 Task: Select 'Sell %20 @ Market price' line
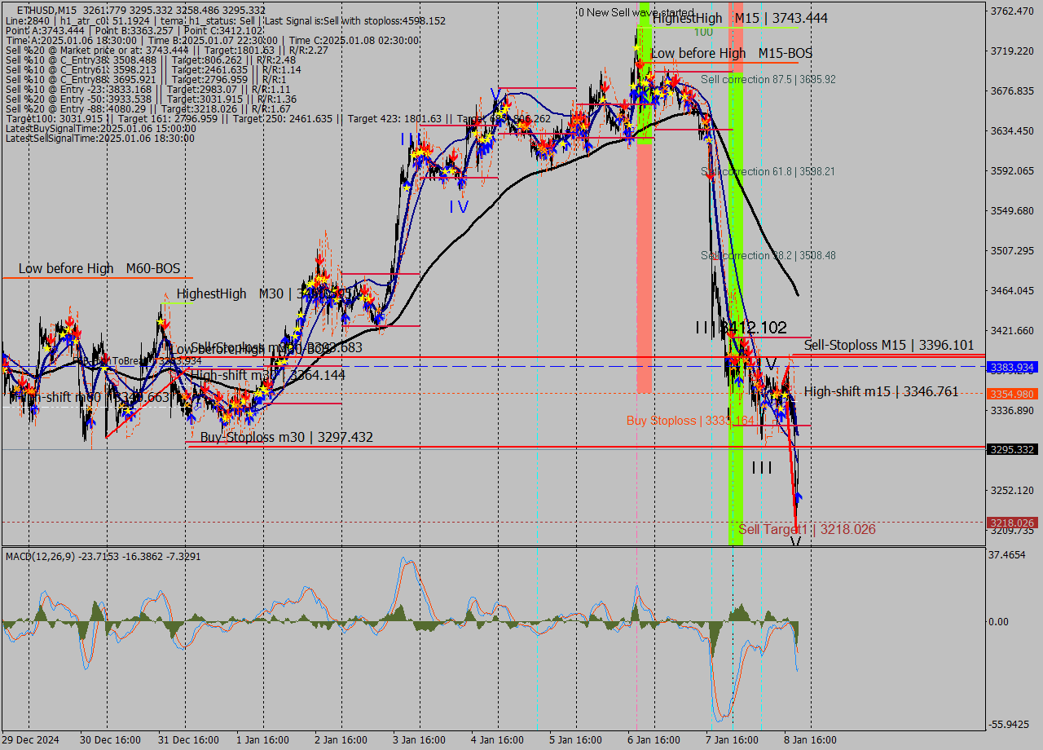point(167,51)
